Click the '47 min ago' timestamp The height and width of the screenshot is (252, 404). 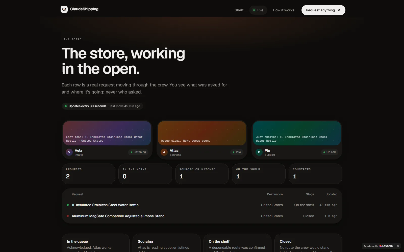tap(328, 205)
